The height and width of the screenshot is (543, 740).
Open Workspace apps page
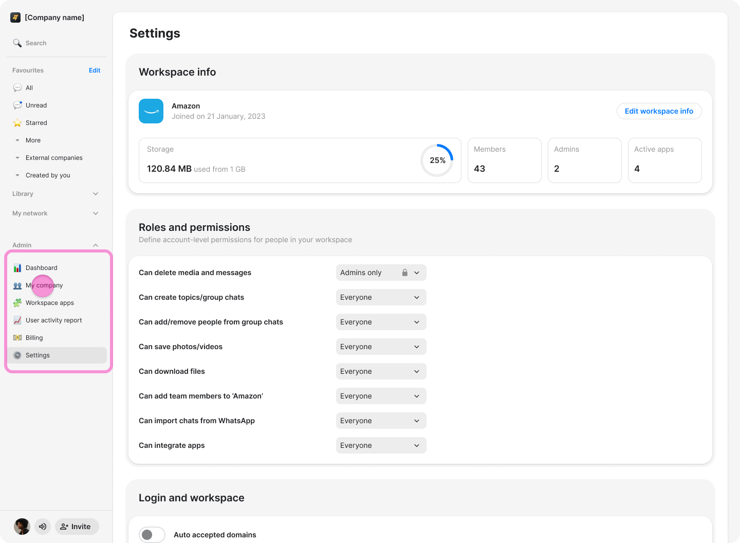(57, 303)
